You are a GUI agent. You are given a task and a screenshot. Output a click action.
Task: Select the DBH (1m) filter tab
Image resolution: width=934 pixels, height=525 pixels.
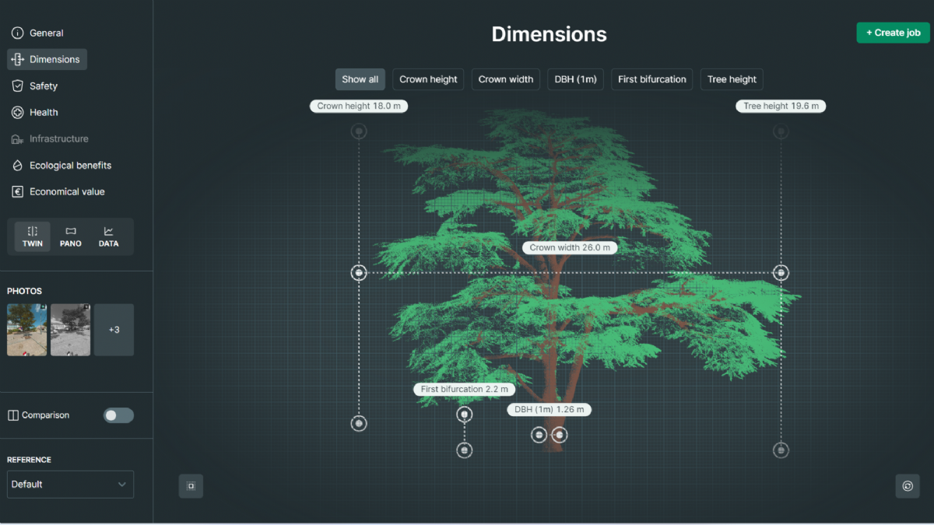575,79
